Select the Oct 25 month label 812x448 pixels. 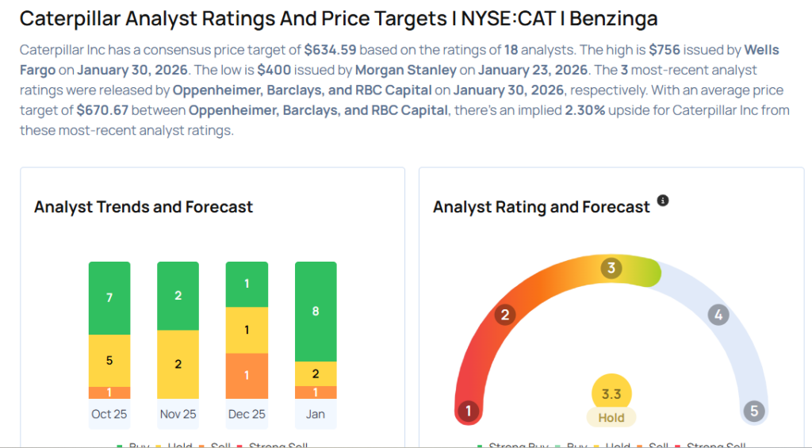tap(109, 414)
